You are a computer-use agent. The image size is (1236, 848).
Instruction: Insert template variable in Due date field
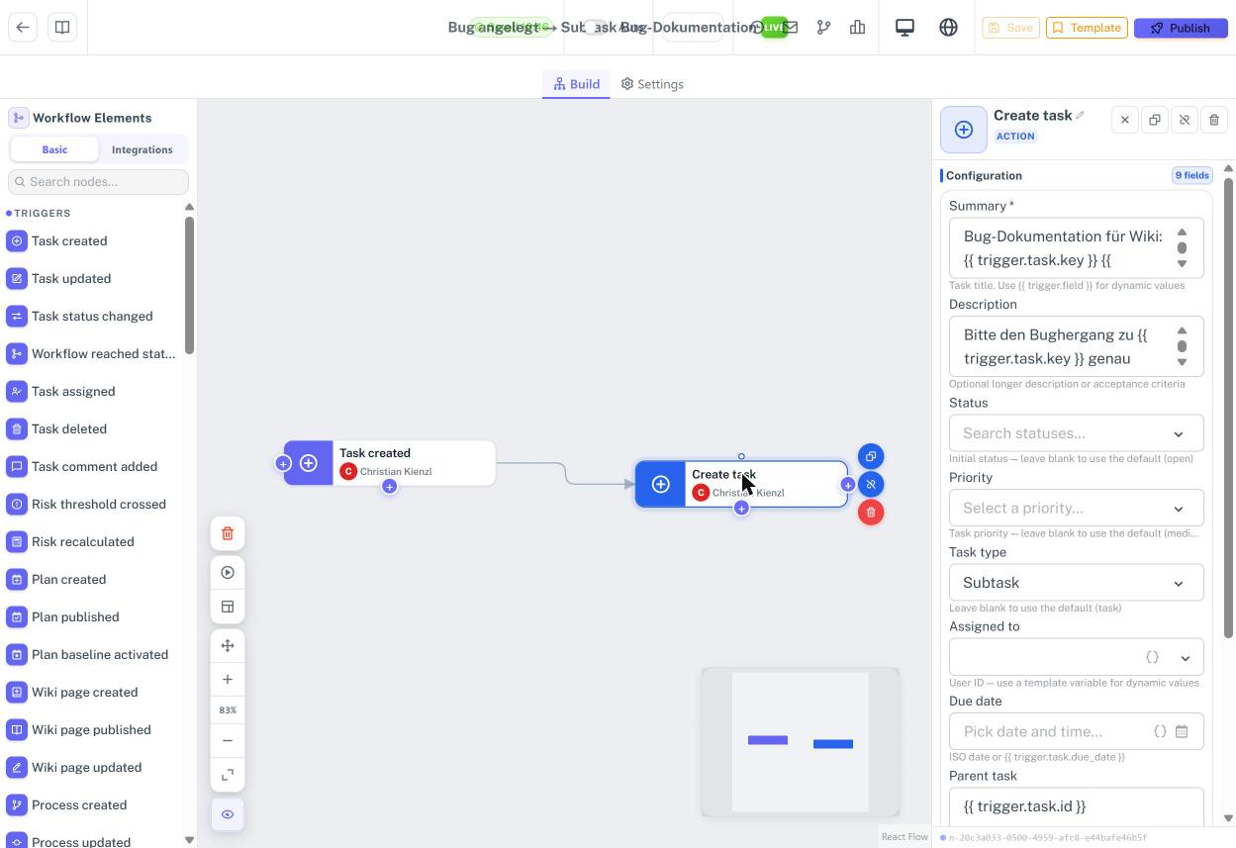[x=1160, y=731]
